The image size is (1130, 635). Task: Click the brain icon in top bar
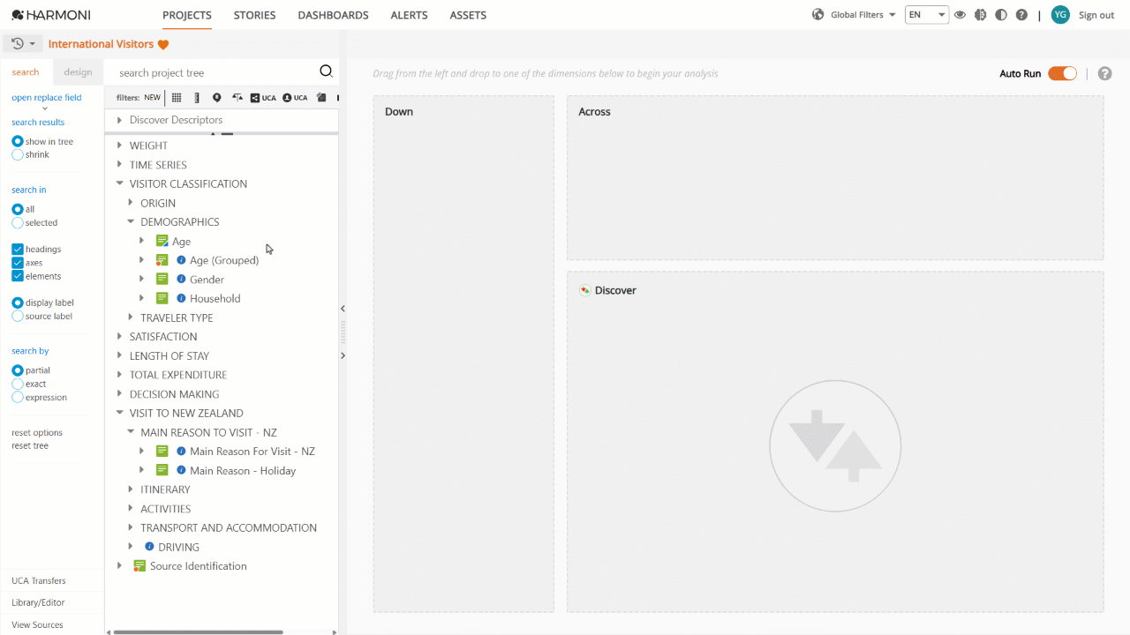click(980, 15)
